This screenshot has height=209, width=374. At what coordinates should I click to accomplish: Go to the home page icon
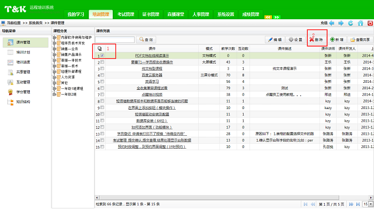tap(361, 23)
